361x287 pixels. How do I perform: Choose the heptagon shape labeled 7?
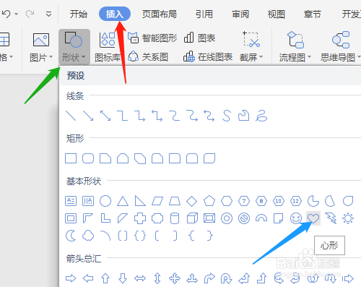[x=244, y=201]
